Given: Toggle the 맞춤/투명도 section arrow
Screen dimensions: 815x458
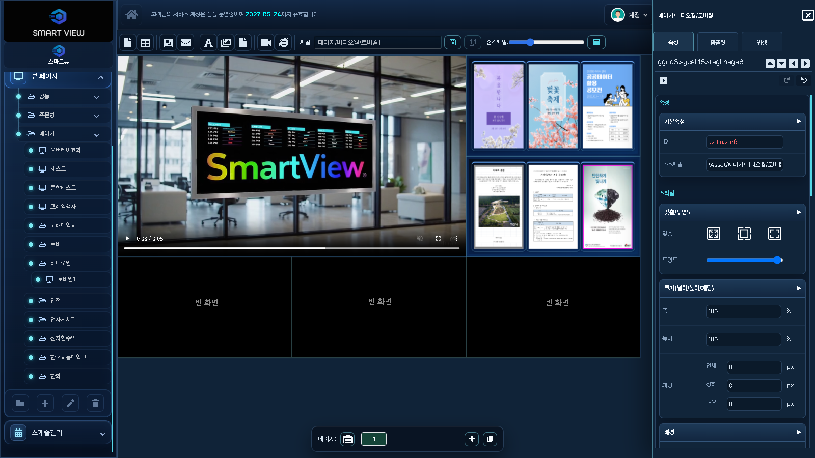Looking at the screenshot, I should pos(799,212).
